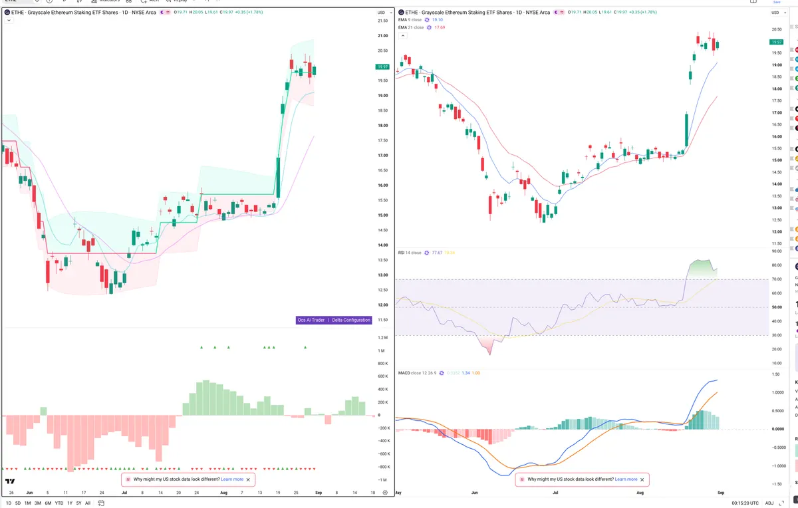Toggle the ADJ adjustment setting
Image resolution: width=798 pixels, height=508 pixels.
point(769,503)
